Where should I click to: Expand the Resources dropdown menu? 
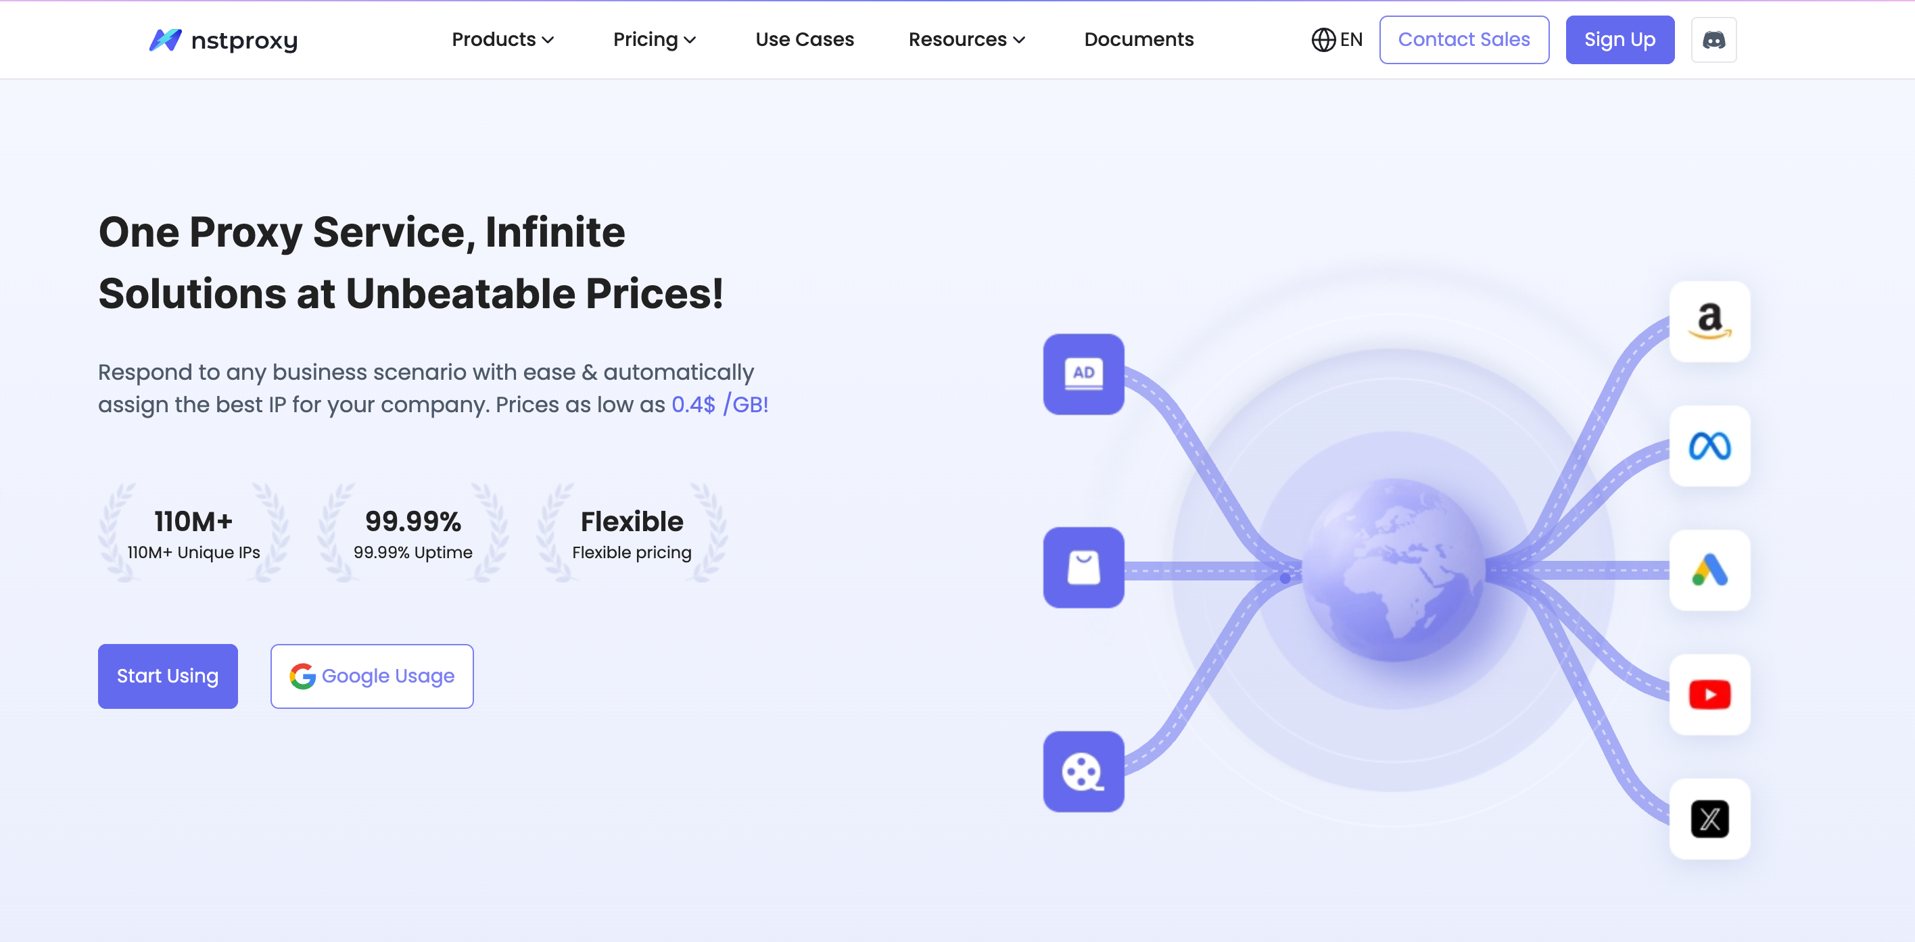[966, 40]
